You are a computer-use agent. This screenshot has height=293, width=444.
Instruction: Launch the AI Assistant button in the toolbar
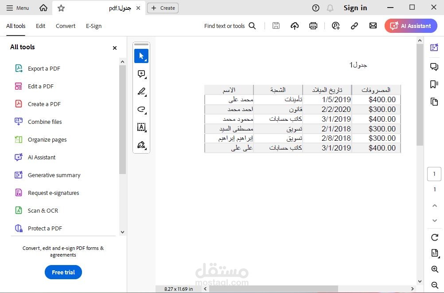[x=411, y=26]
